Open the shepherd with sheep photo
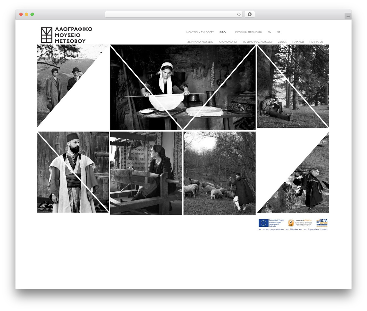This screenshot has height=311, width=367. [x=220, y=173]
